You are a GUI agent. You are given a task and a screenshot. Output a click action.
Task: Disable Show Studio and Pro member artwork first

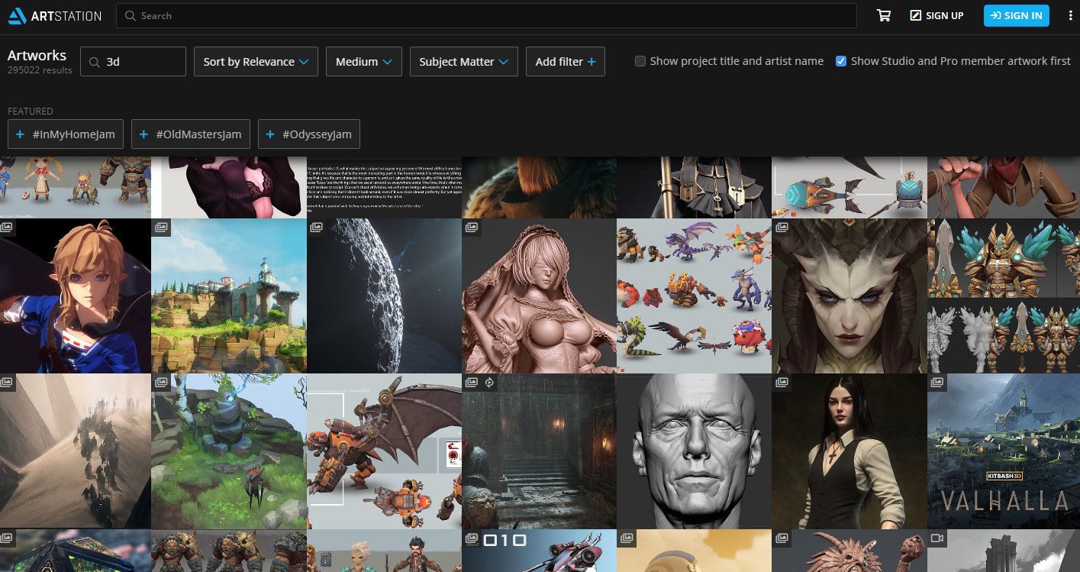[x=840, y=61]
